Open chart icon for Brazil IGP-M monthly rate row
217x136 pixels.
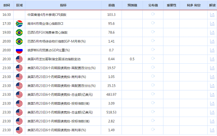point(212,41)
